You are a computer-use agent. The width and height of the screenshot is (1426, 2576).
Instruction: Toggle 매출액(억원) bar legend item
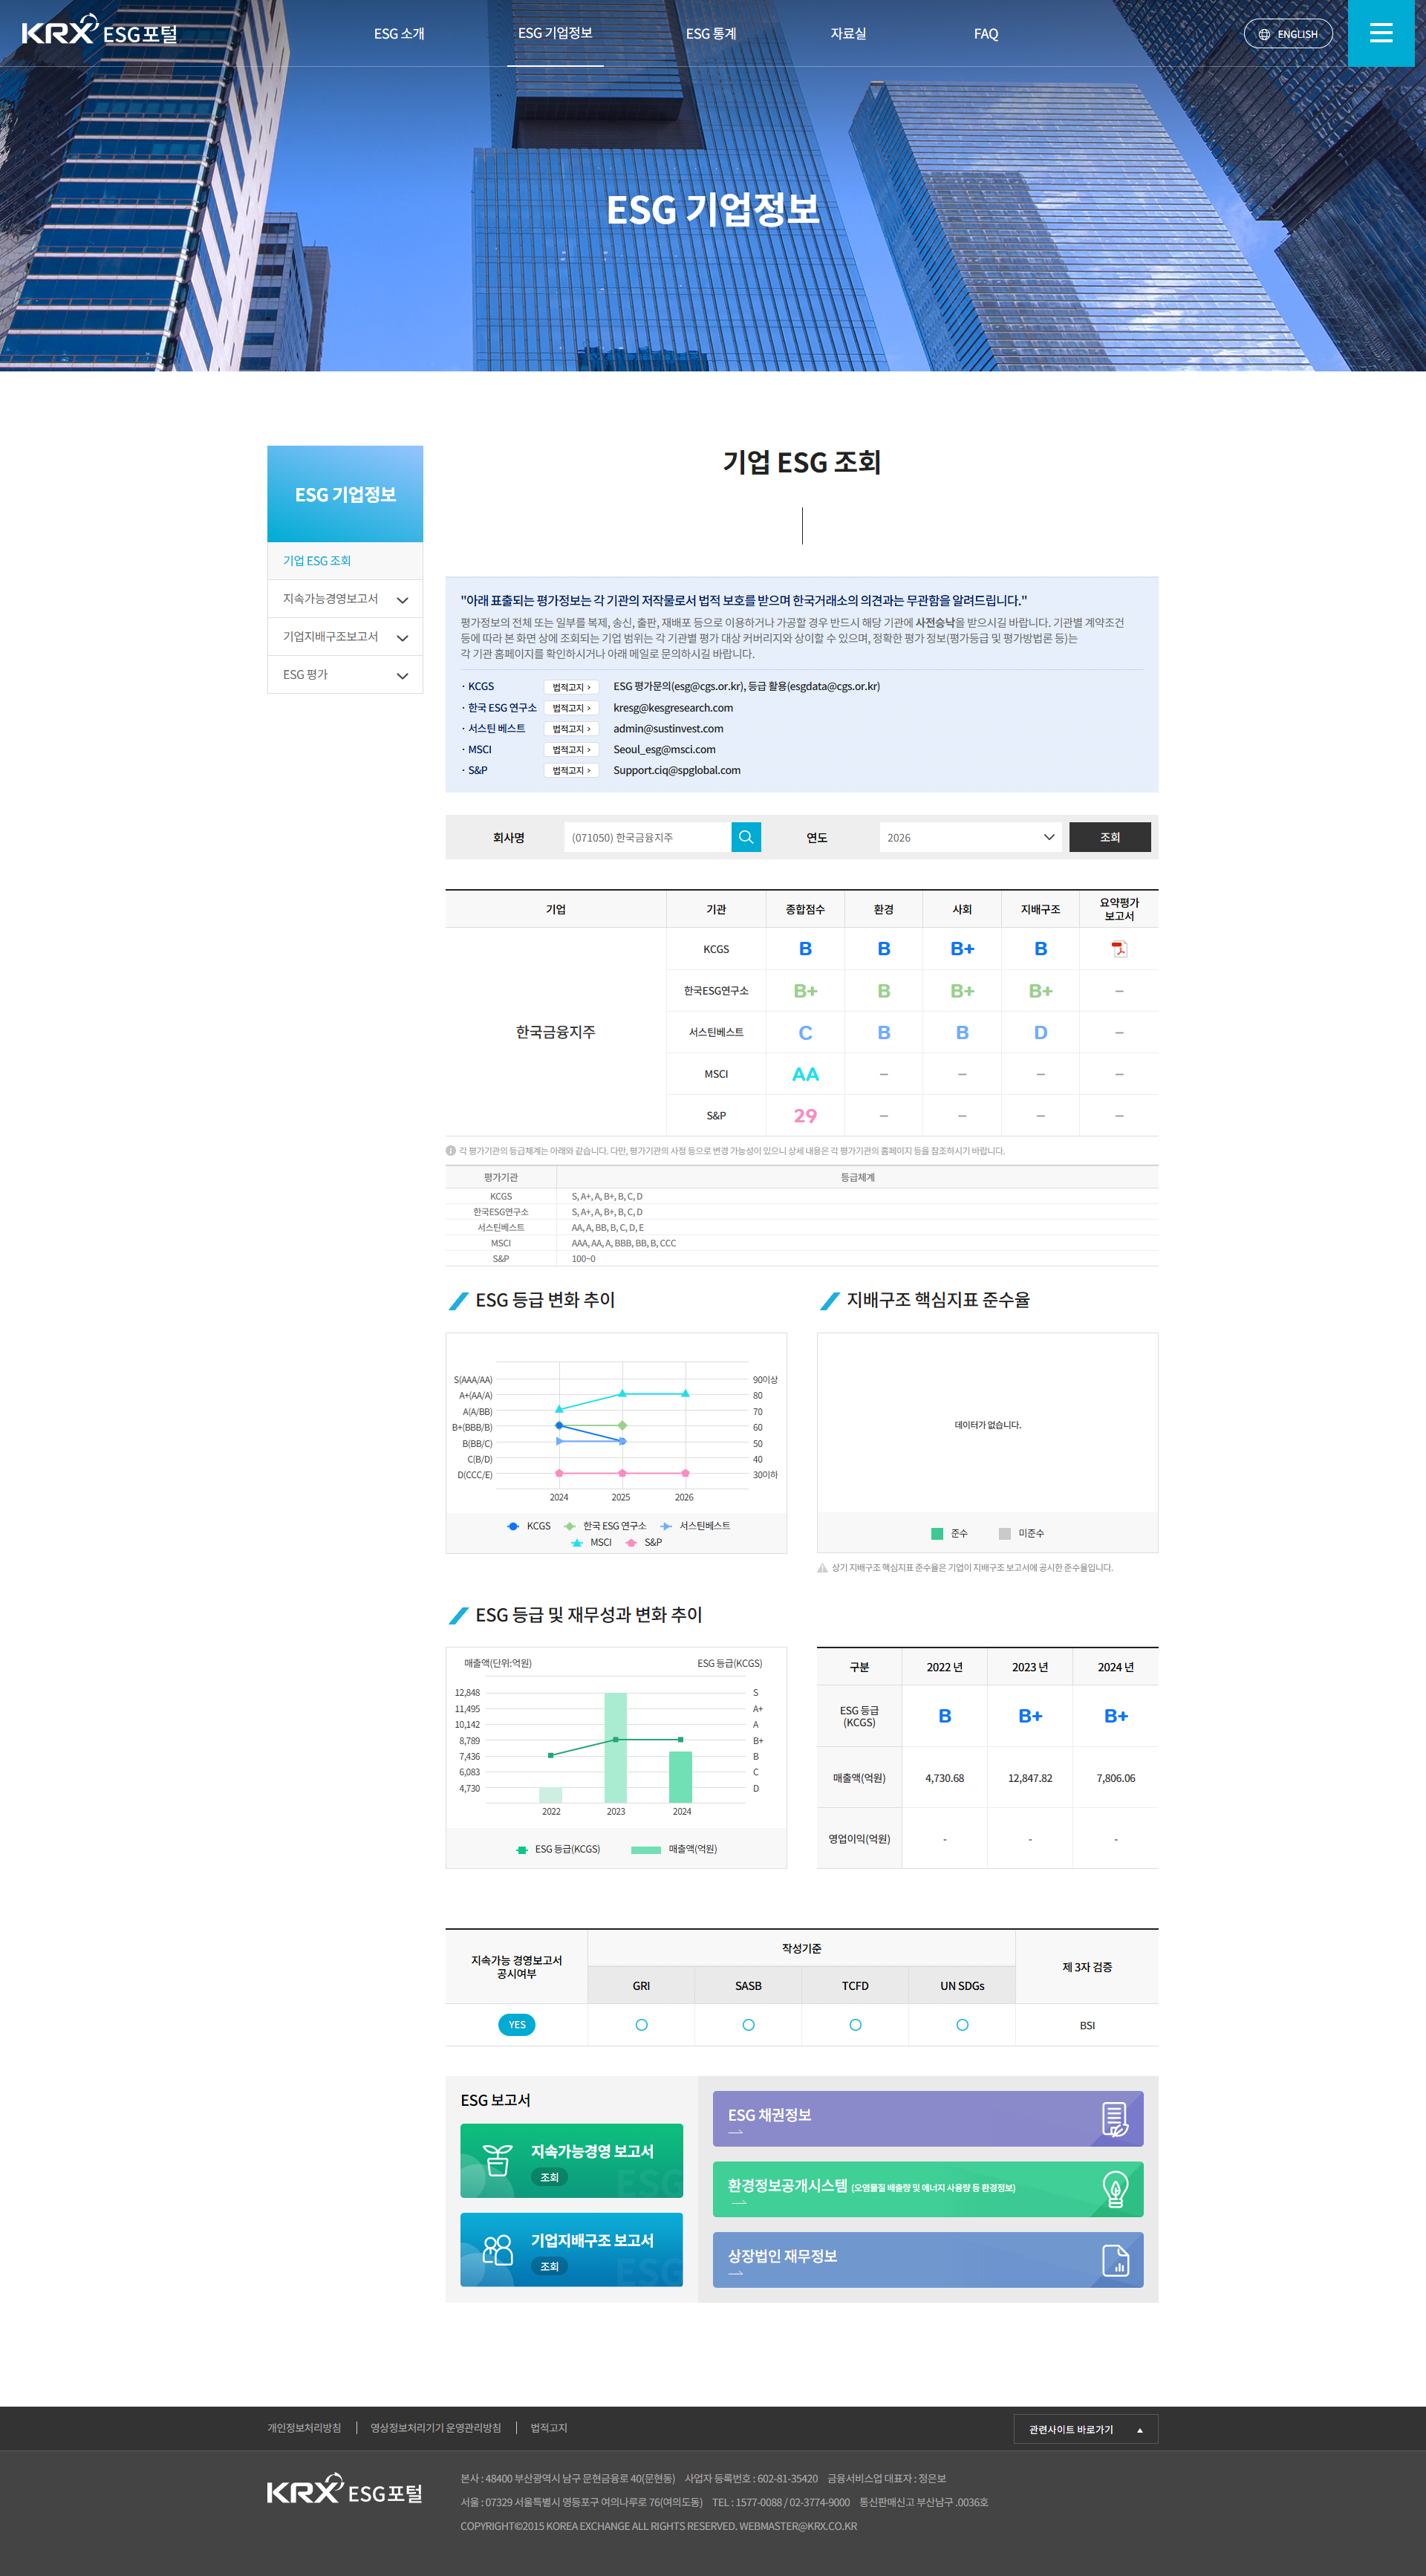coord(674,1849)
